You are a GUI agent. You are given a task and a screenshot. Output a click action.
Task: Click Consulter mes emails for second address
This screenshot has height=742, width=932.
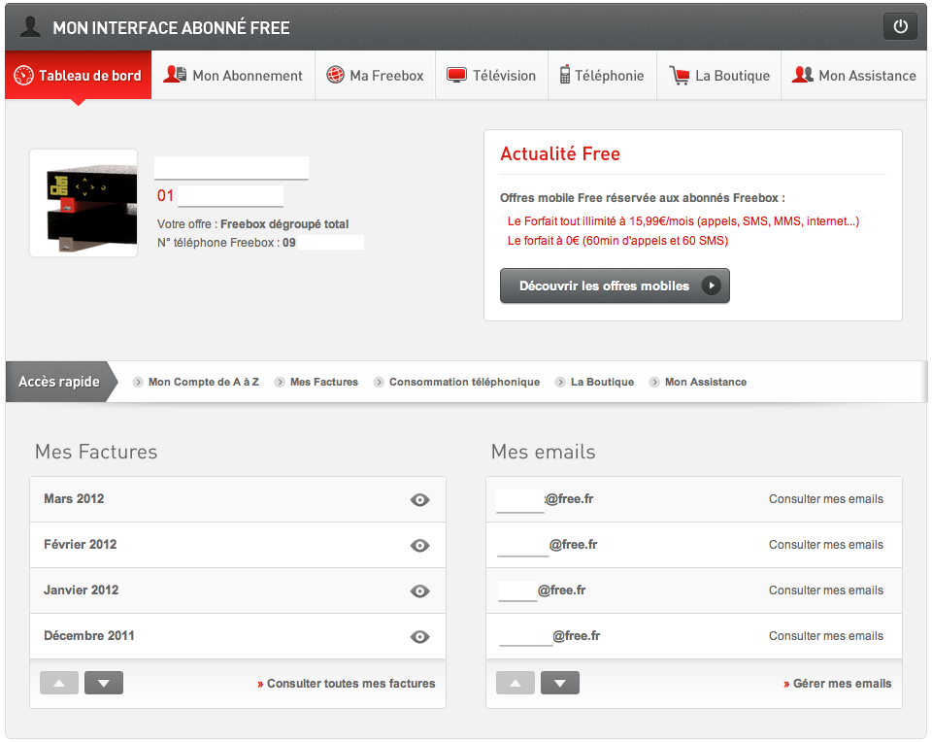click(x=825, y=545)
